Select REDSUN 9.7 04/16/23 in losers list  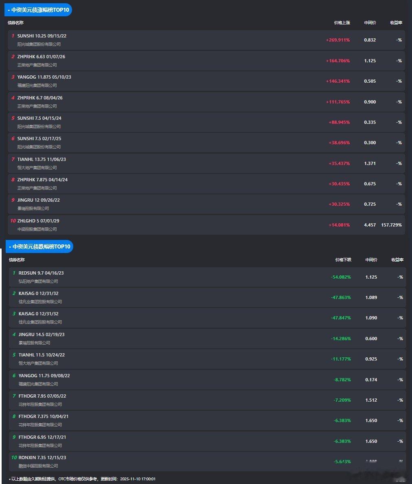(x=41, y=273)
